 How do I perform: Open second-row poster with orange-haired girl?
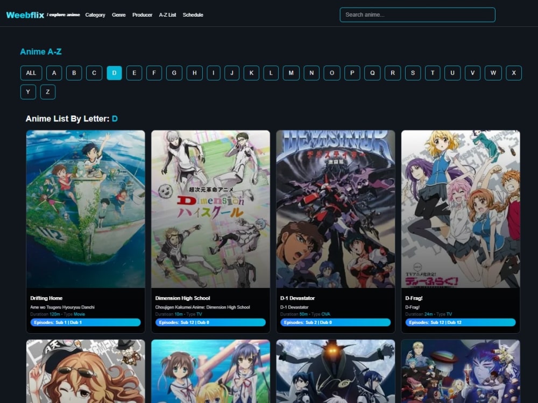coord(86,371)
